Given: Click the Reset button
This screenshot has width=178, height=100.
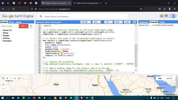Looking at the screenshot, I should pos(117,22).
